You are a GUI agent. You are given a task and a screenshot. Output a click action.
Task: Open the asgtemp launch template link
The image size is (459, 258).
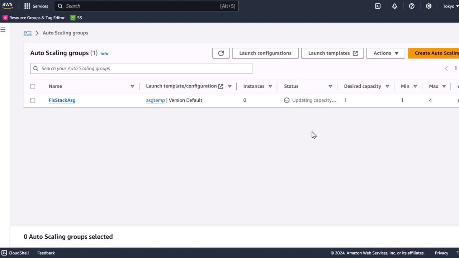tap(155, 100)
